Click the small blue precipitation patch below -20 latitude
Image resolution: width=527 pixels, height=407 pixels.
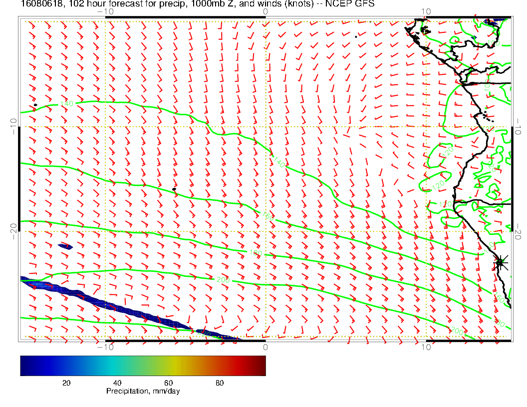click(x=65, y=246)
